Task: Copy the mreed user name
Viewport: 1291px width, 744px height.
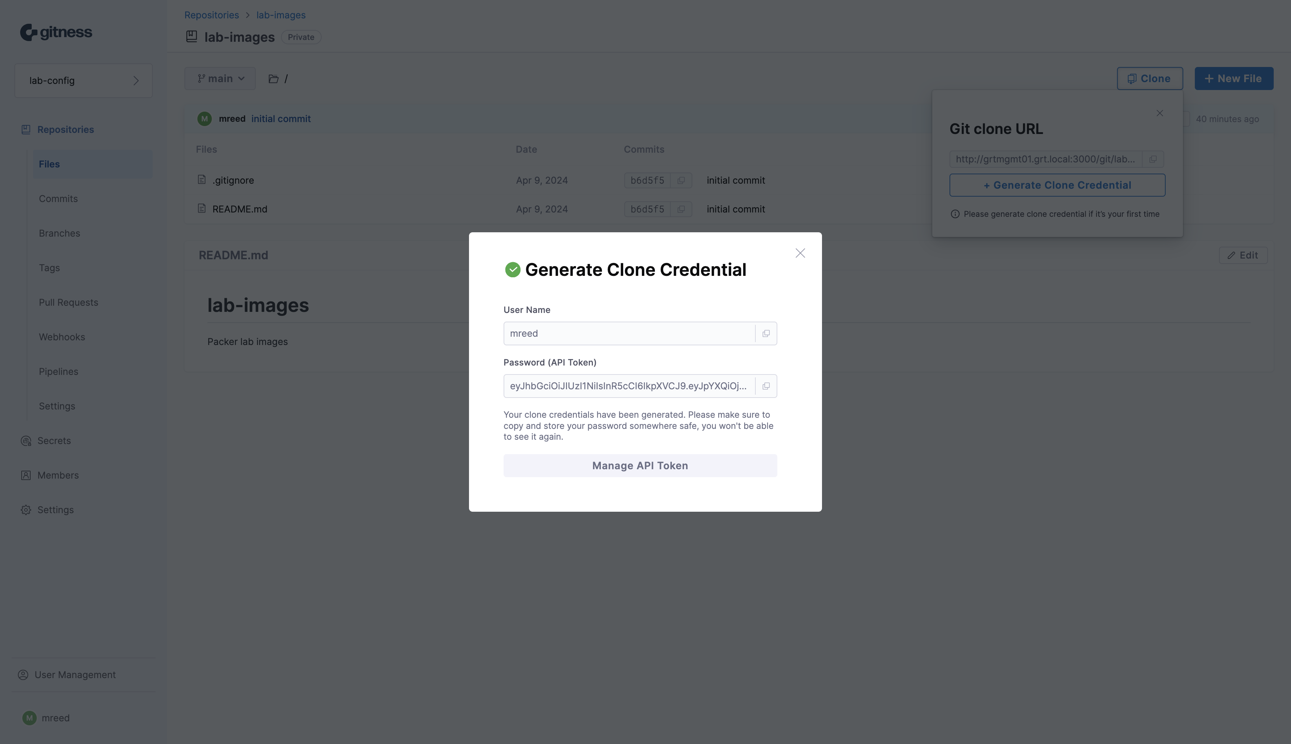Action: tap(765, 334)
